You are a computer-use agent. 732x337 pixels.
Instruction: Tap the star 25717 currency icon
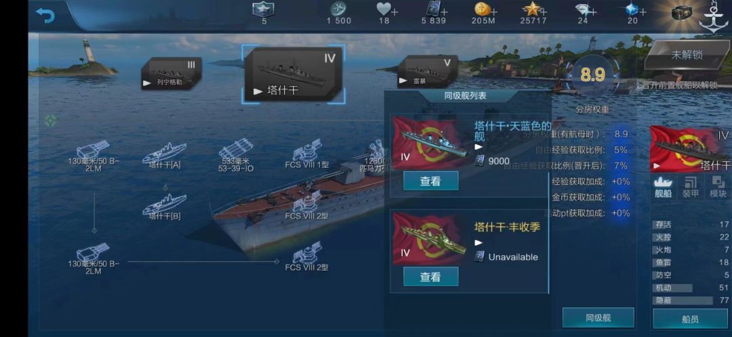click(532, 9)
